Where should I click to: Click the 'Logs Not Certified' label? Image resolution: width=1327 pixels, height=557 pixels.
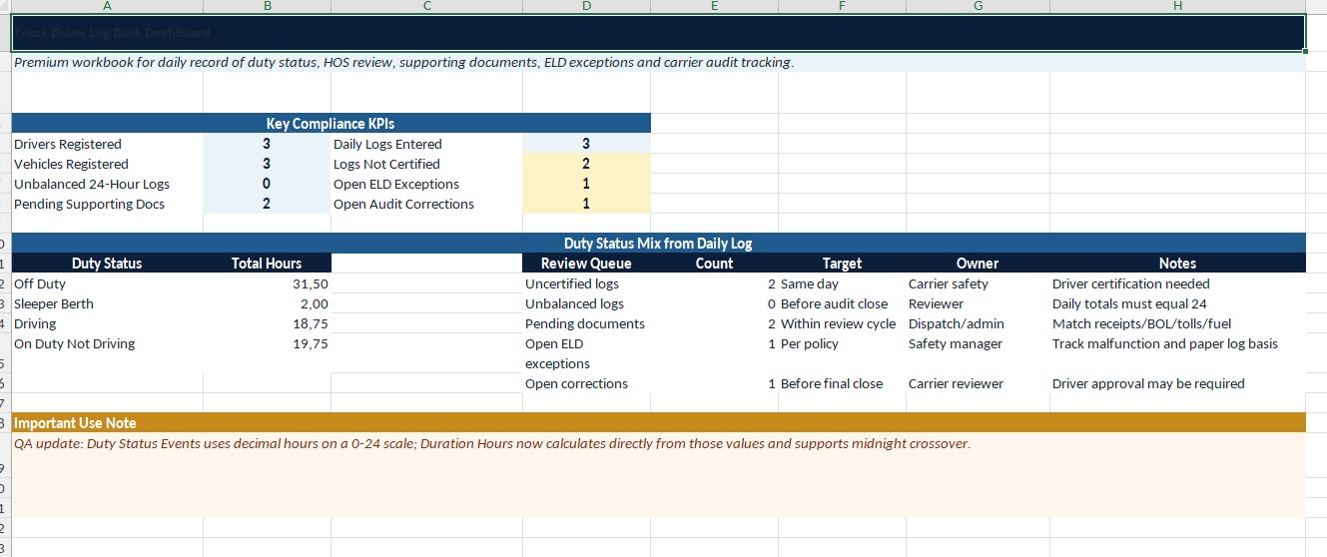426,164
